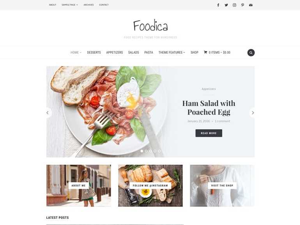Advance to next slide arrow
The image size is (300, 225).
click(x=252, y=113)
